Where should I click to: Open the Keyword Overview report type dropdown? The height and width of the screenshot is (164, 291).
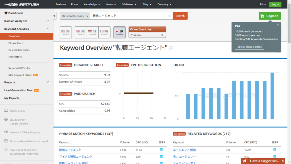(x=75, y=16)
